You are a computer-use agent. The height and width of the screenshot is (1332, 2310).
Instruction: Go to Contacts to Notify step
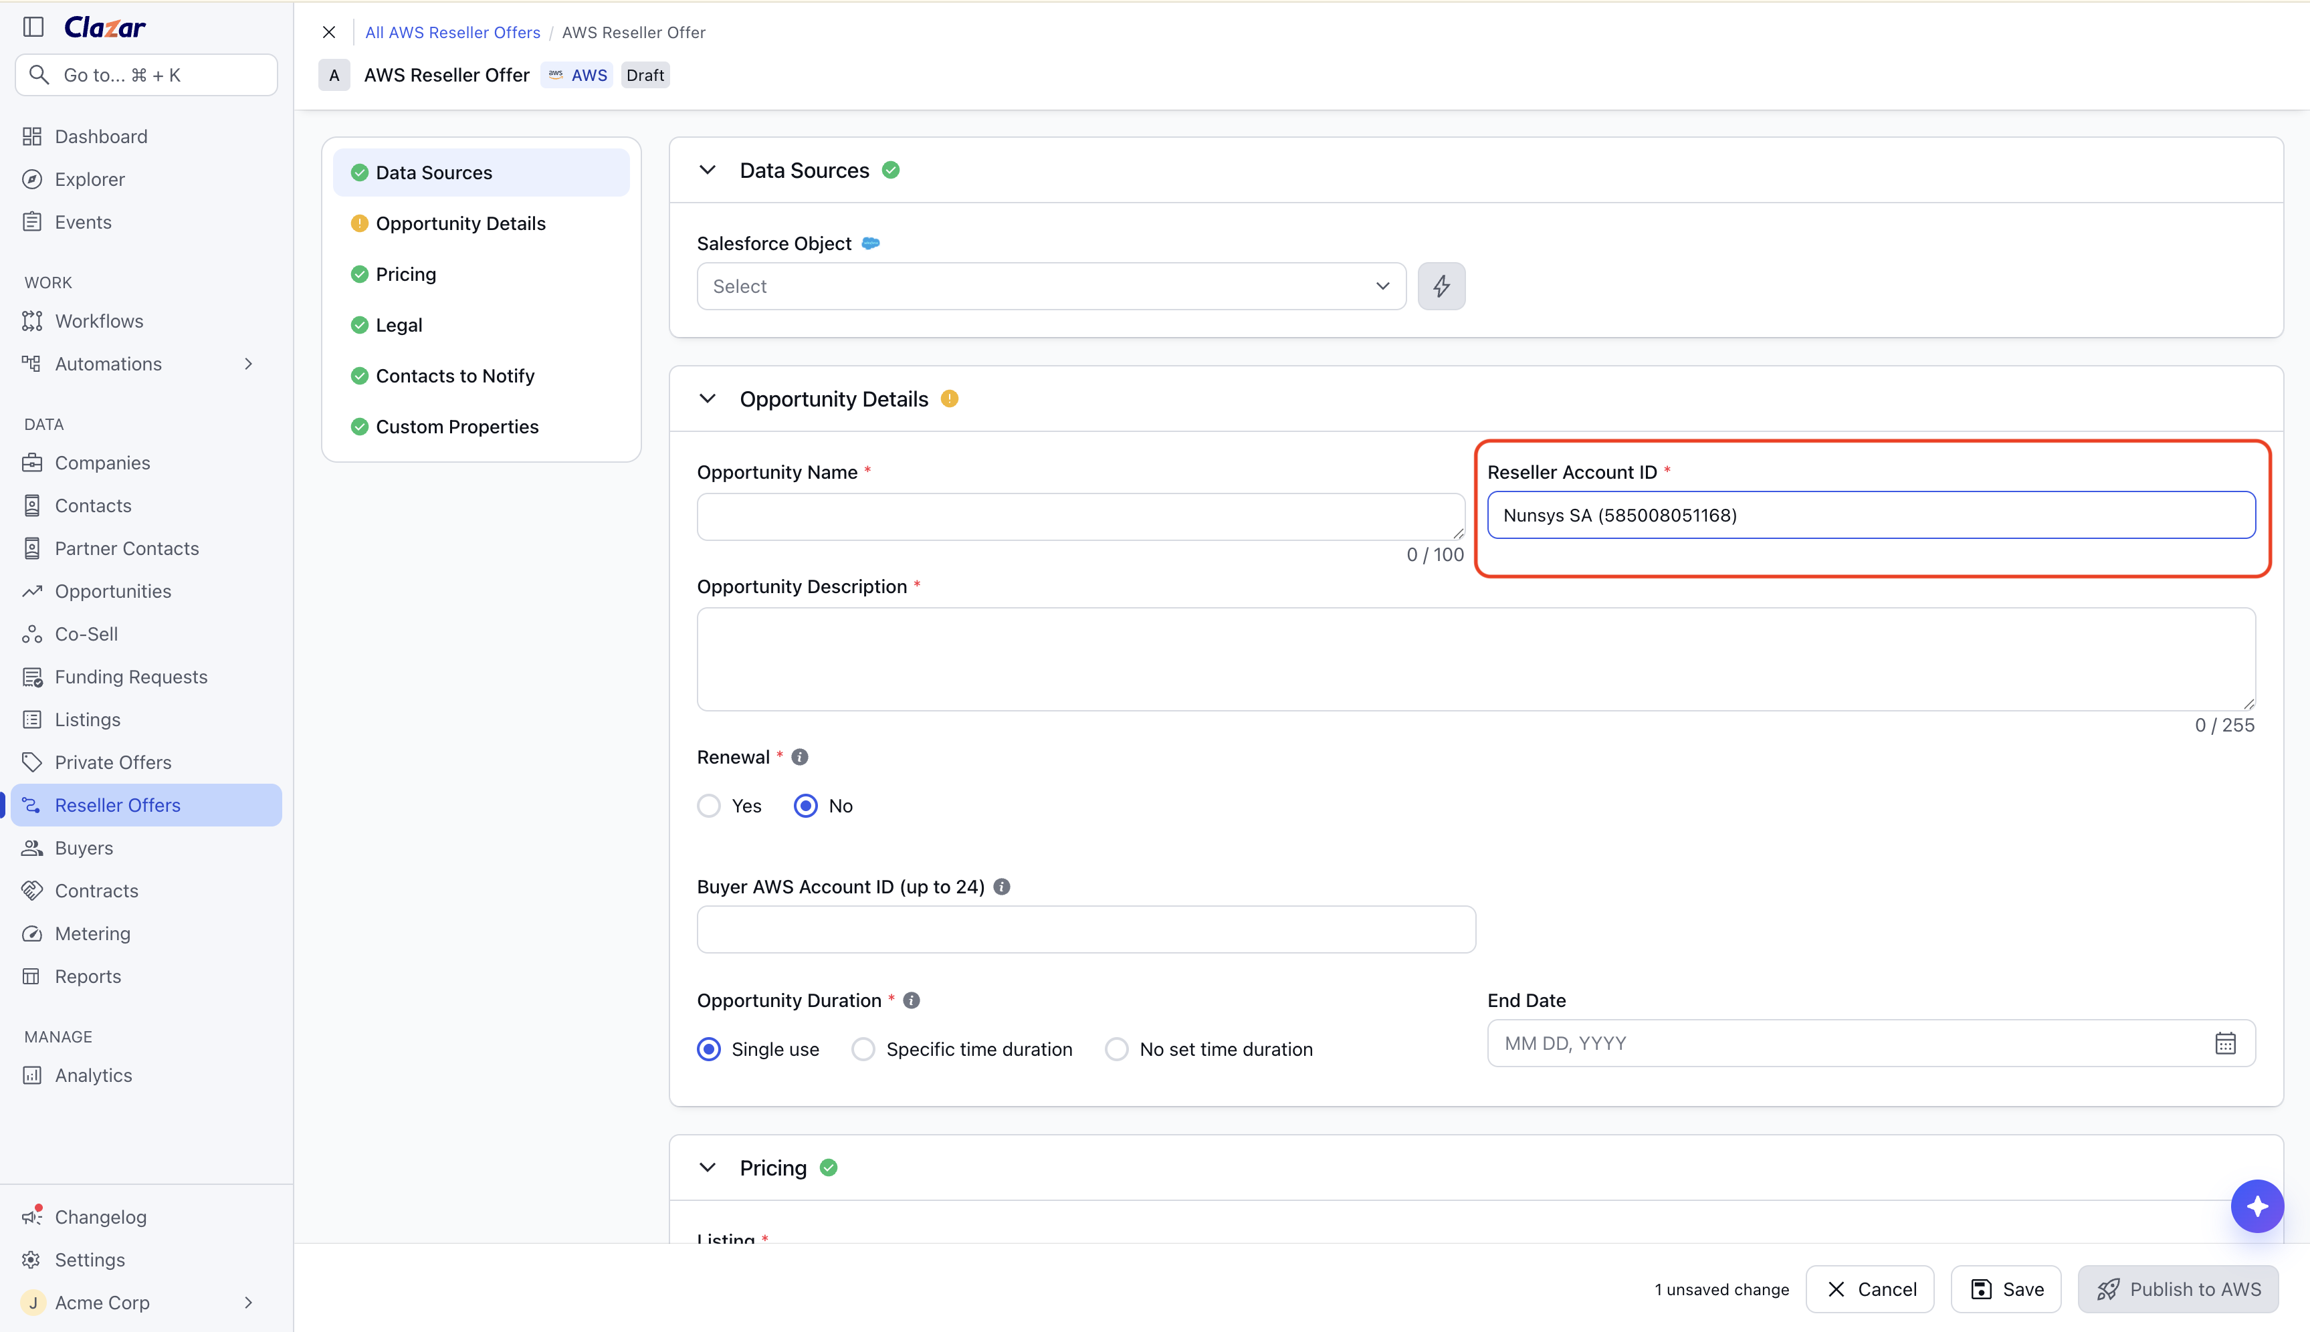[482, 376]
